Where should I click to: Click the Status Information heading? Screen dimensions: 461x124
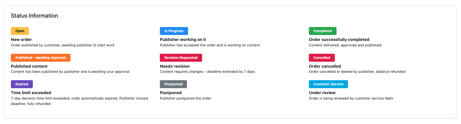pyautogui.click(x=35, y=16)
